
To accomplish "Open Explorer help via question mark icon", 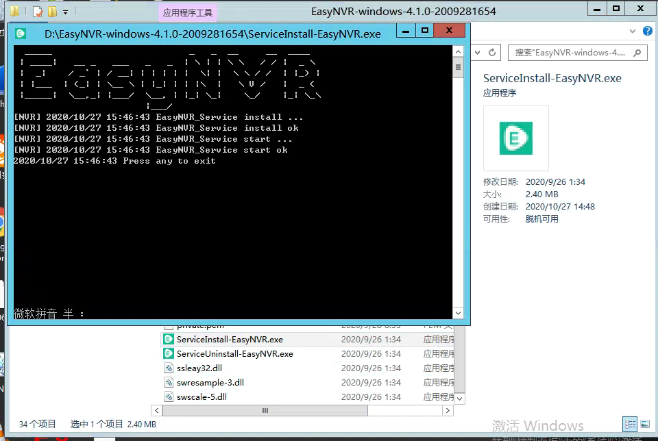I will pyautogui.click(x=648, y=31).
